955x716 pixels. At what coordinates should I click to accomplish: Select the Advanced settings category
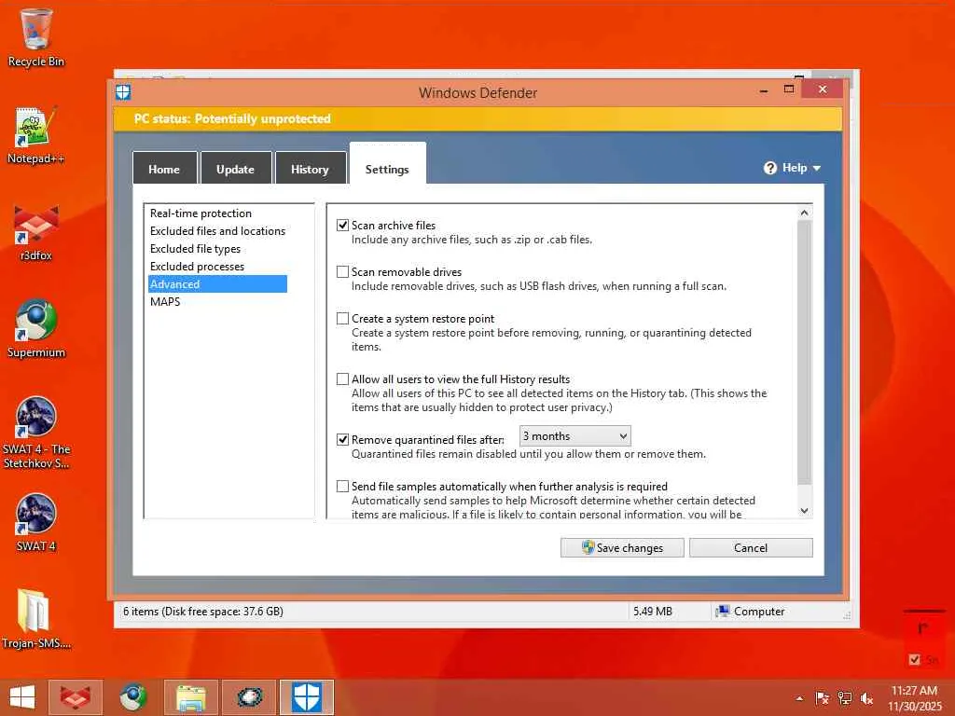click(x=217, y=284)
